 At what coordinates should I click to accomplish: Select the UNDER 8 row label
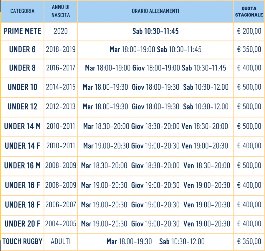point(22,68)
